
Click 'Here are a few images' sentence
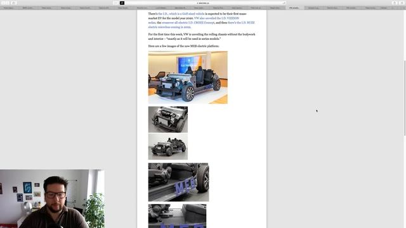point(183,46)
